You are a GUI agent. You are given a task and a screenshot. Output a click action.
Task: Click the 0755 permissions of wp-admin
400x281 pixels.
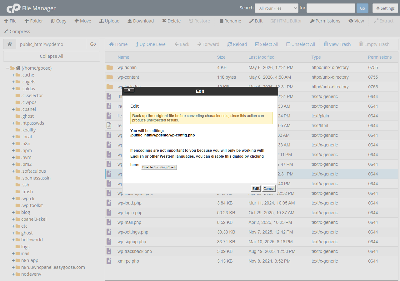[x=373, y=67]
